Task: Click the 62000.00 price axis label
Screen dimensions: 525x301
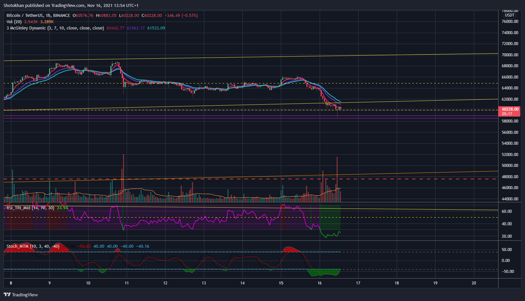Action: [510, 99]
